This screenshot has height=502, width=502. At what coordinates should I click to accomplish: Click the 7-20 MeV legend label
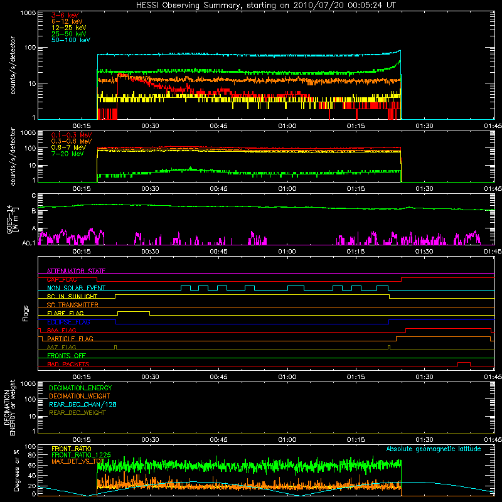click(67, 154)
